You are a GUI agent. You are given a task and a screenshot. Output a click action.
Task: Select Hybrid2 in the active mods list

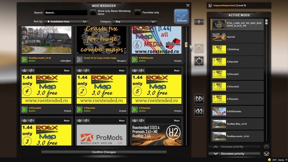(237, 37)
